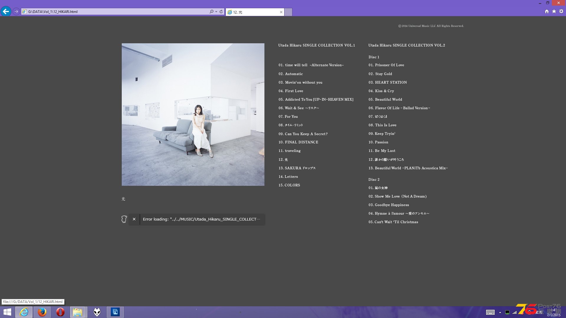
Task: Open the blue window app in taskbar
Action: 115,312
